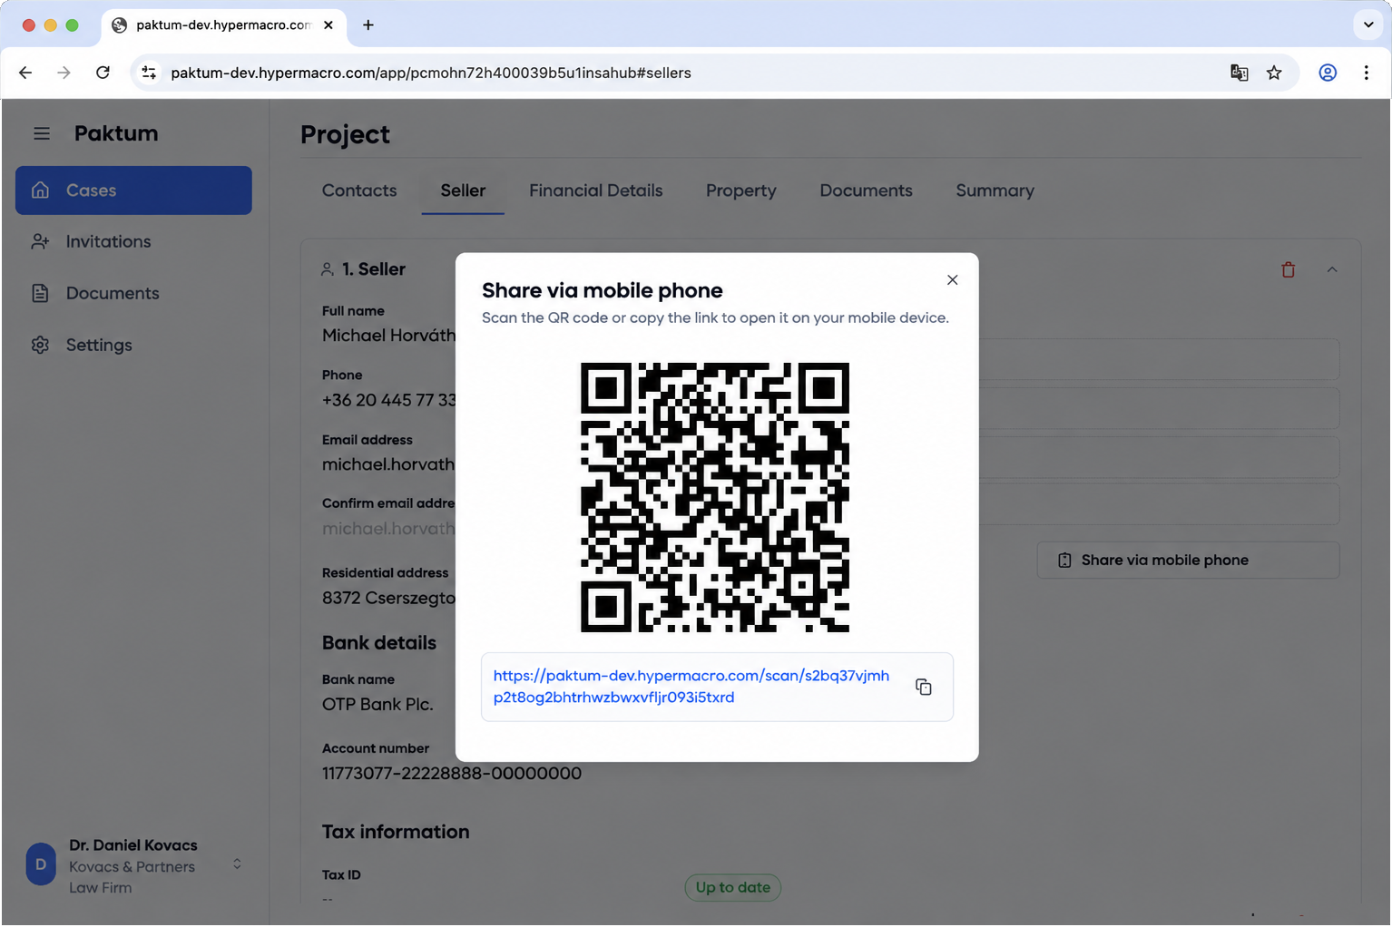Click the Settings gear icon

tap(40, 345)
